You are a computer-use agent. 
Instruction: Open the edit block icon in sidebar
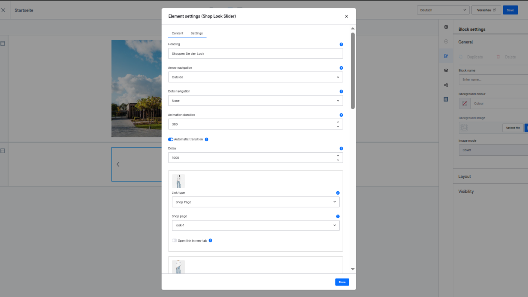click(x=446, y=56)
